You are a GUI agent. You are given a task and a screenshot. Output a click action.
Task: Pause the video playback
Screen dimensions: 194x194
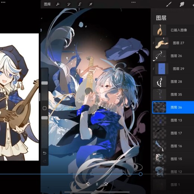click(97, 184)
